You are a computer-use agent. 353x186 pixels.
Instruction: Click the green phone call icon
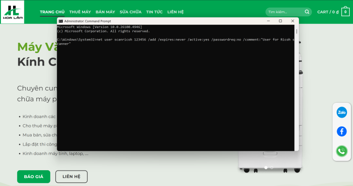342,151
